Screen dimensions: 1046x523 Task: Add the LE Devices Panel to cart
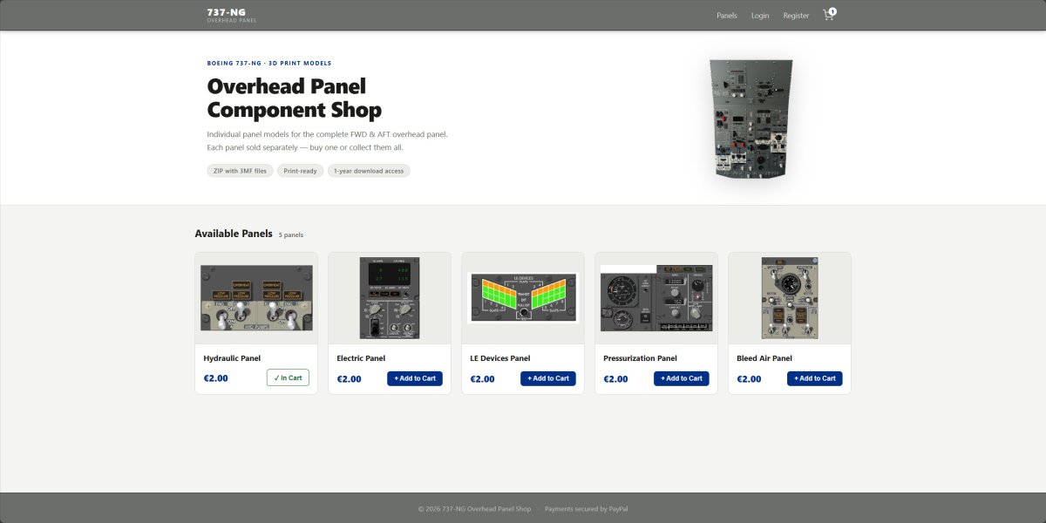[548, 378]
